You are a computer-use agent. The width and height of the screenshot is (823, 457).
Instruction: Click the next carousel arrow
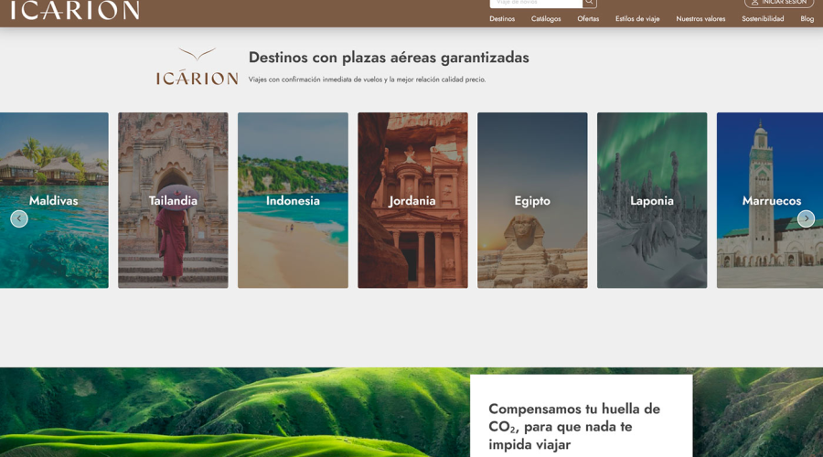[806, 218]
